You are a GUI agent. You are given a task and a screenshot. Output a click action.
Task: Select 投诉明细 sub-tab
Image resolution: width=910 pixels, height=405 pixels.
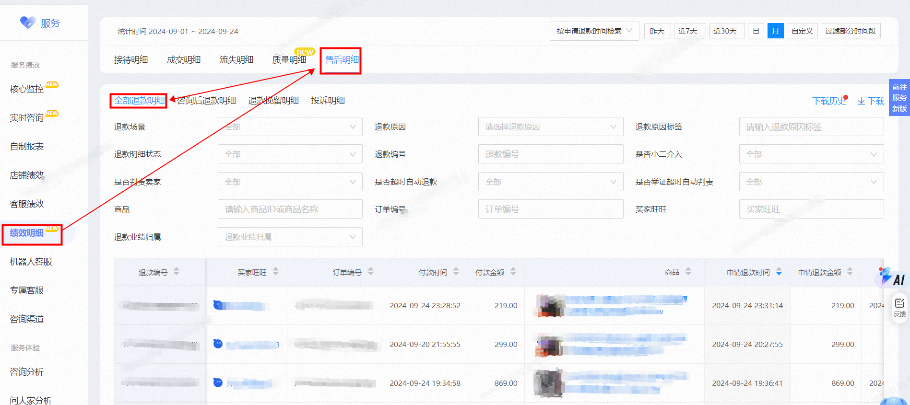(328, 101)
